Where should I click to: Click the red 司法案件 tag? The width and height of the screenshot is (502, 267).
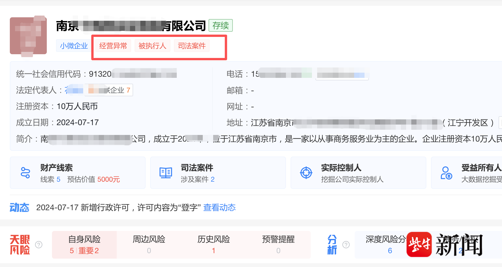(x=191, y=46)
